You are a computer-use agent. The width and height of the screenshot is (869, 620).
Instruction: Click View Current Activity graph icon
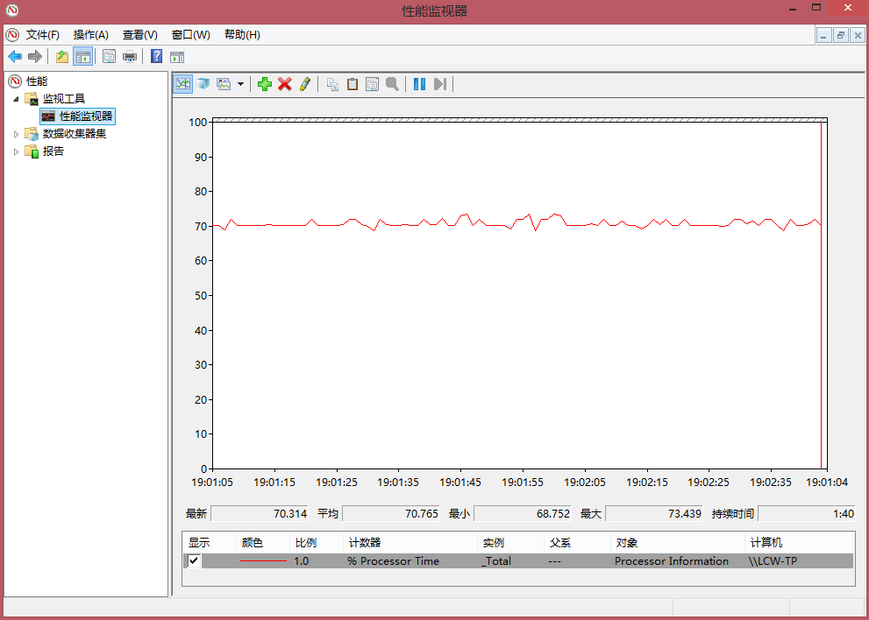pos(183,84)
